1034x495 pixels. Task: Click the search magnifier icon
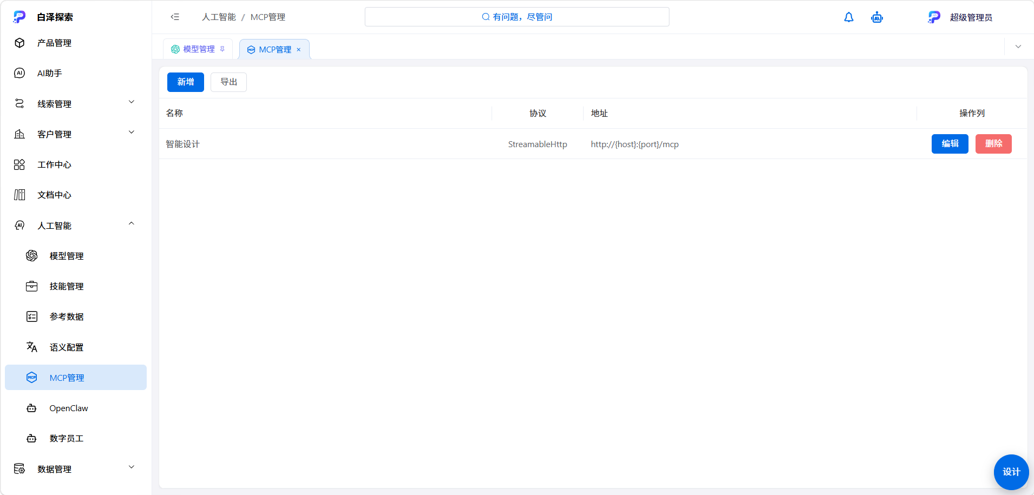tap(486, 17)
